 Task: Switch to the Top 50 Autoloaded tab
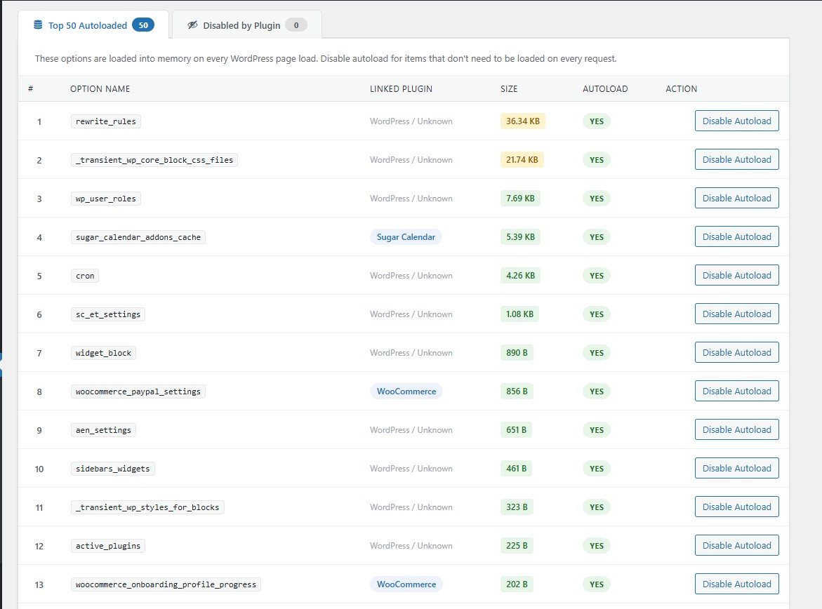point(93,25)
